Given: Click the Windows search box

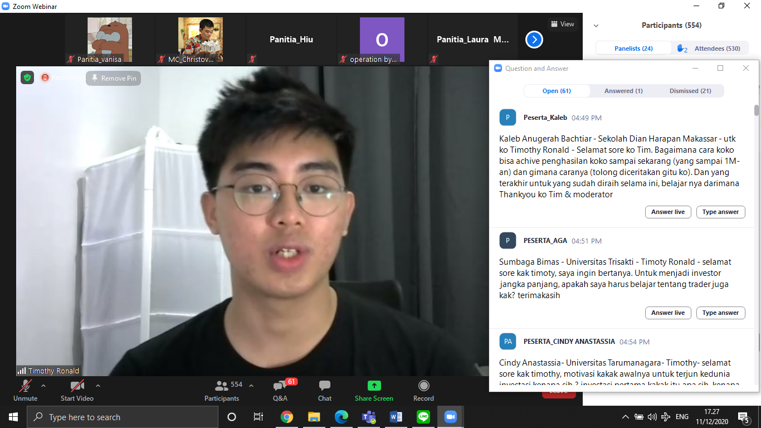Looking at the screenshot, I should tap(123, 417).
